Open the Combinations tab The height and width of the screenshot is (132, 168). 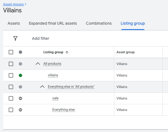[x=99, y=23]
